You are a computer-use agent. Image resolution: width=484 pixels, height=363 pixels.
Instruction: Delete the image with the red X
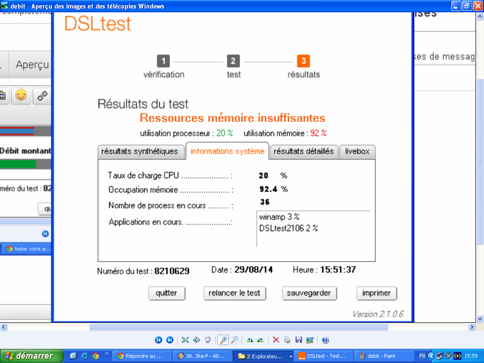pos(277,340)
